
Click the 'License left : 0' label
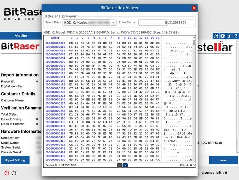214,173
